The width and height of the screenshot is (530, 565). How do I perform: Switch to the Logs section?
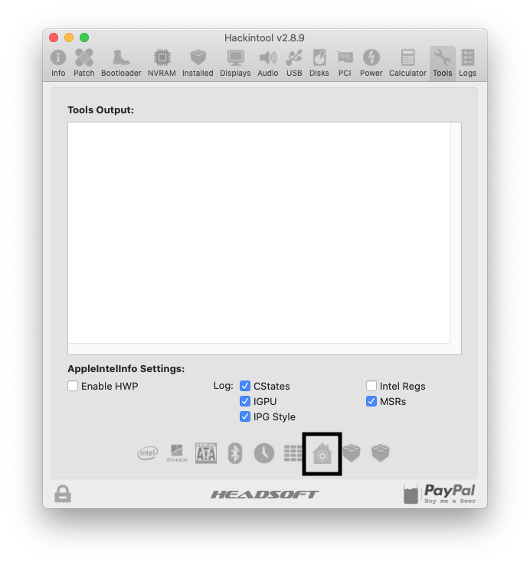point(468,63)
